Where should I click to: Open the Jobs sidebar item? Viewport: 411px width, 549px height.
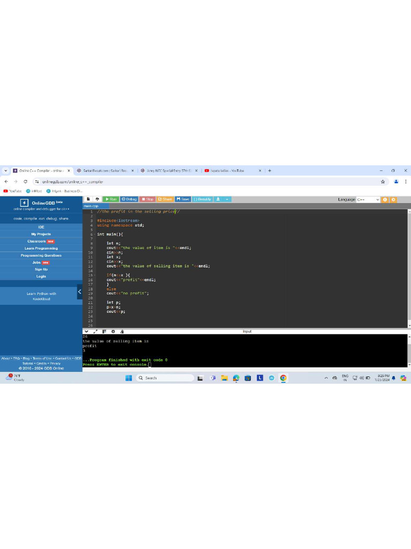41,262
